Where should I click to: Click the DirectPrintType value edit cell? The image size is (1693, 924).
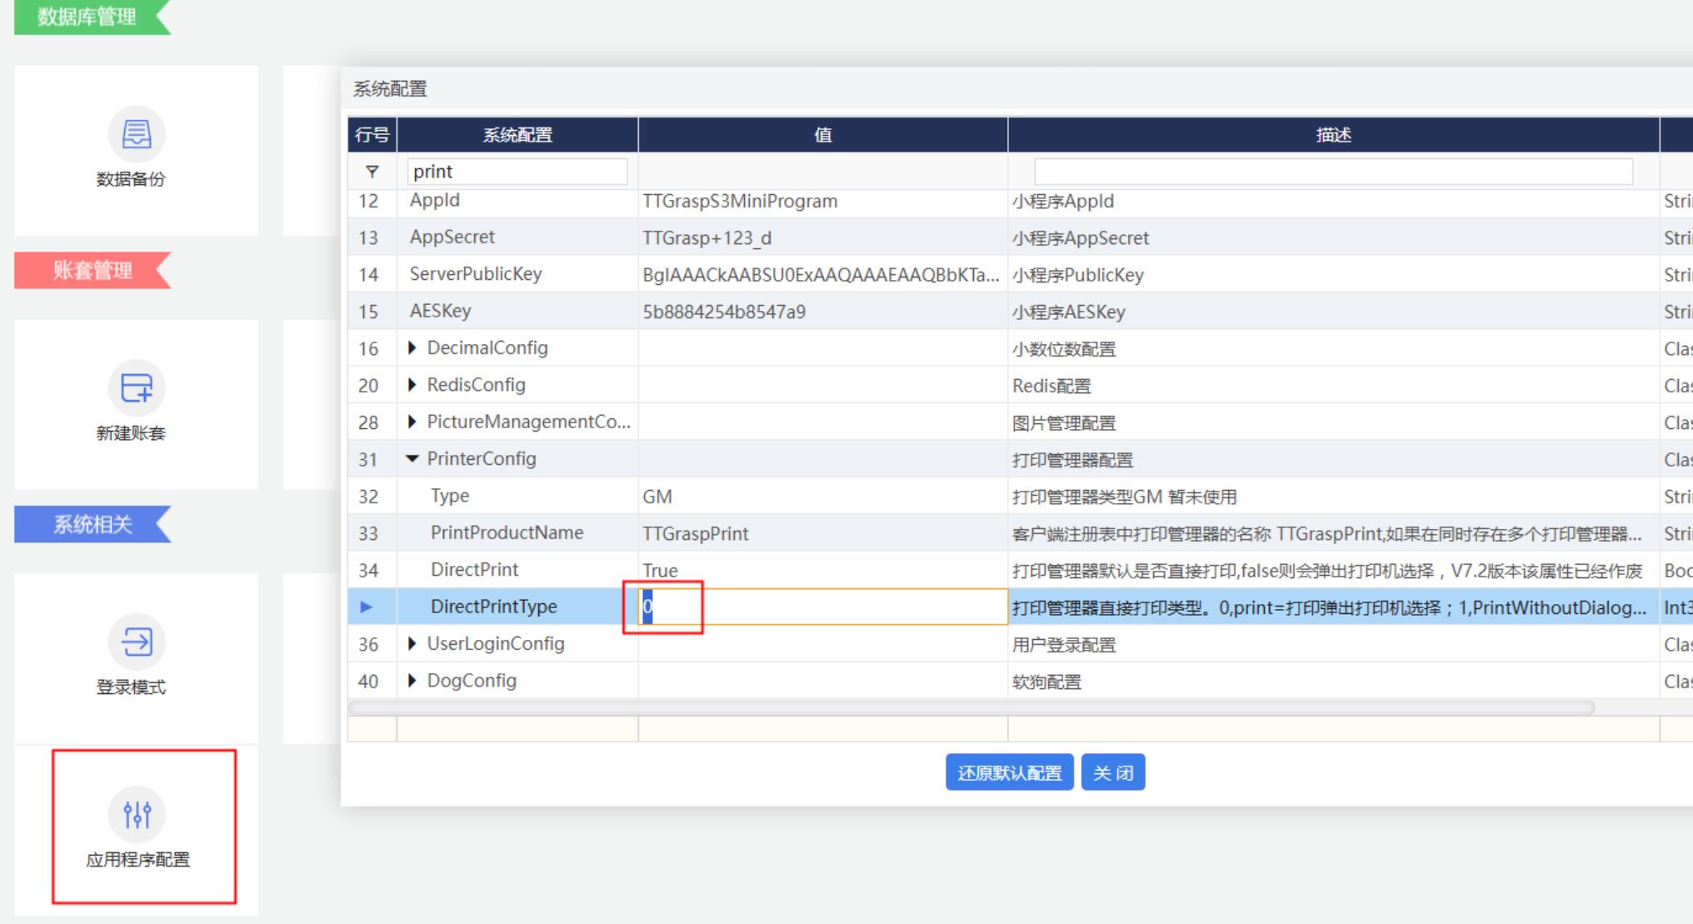(822, 607)
